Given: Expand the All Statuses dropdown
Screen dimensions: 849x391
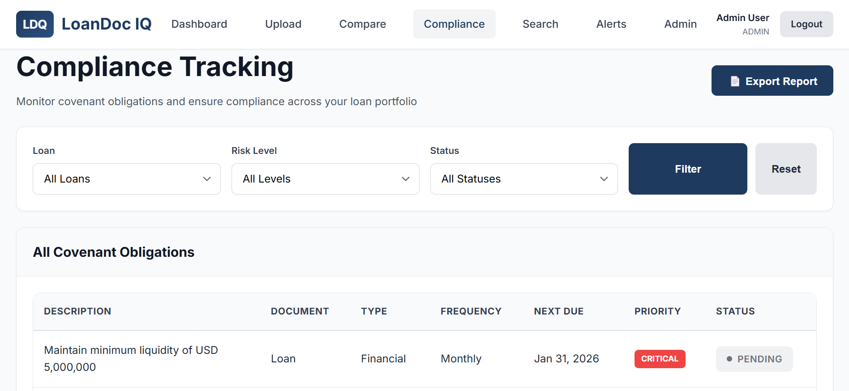Looking at the screenshot, I should pyautogui.click(x=524, y=179).
